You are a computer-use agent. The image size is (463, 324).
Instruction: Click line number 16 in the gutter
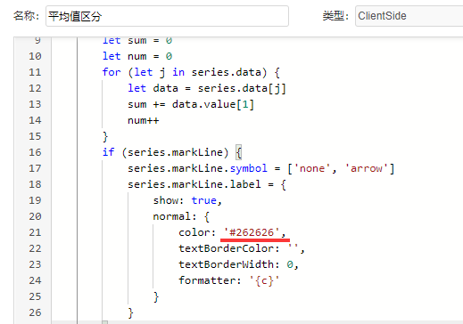click(x=35, y=152)
